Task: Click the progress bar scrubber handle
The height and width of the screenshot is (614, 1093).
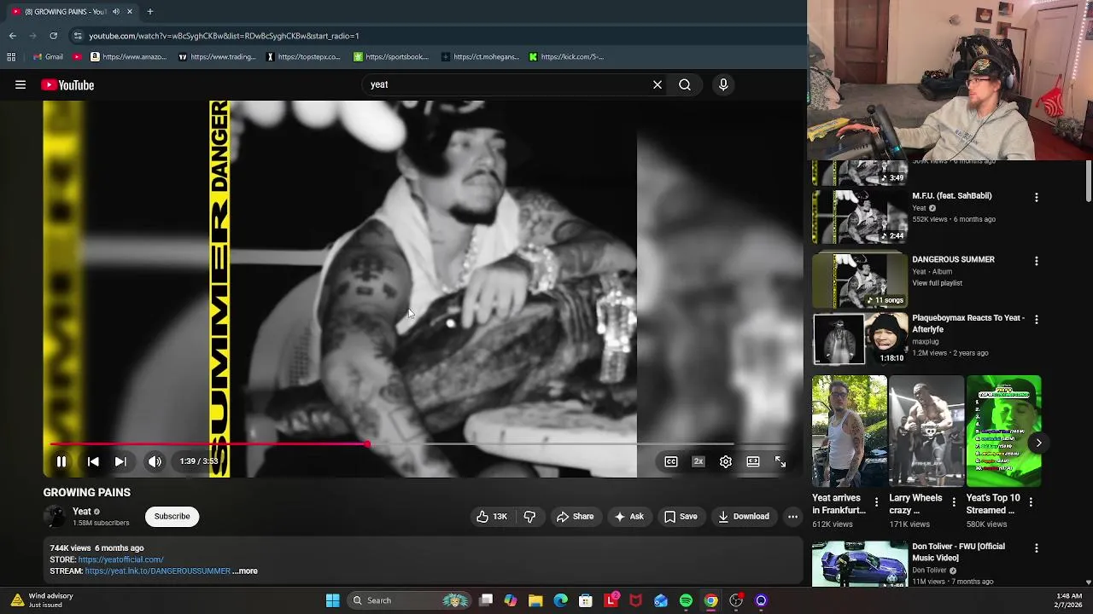Action: click(x=367, y=444)
